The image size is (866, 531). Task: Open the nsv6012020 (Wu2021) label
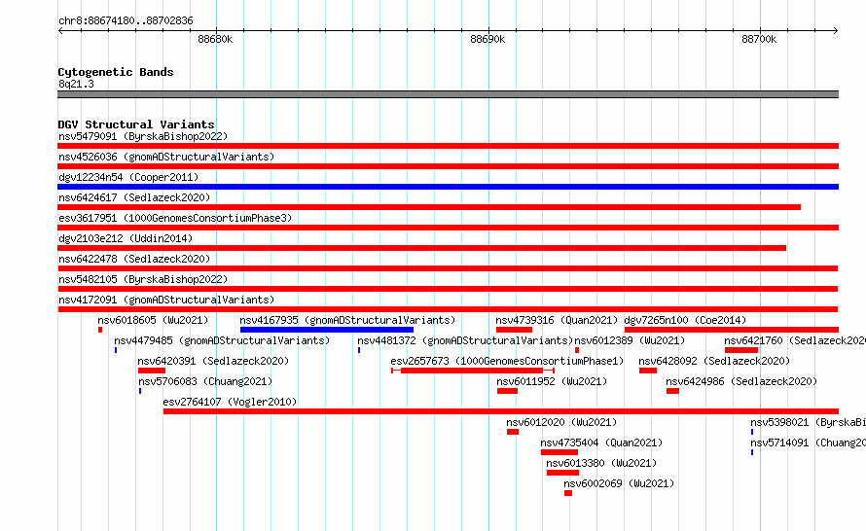click(561, 422)
